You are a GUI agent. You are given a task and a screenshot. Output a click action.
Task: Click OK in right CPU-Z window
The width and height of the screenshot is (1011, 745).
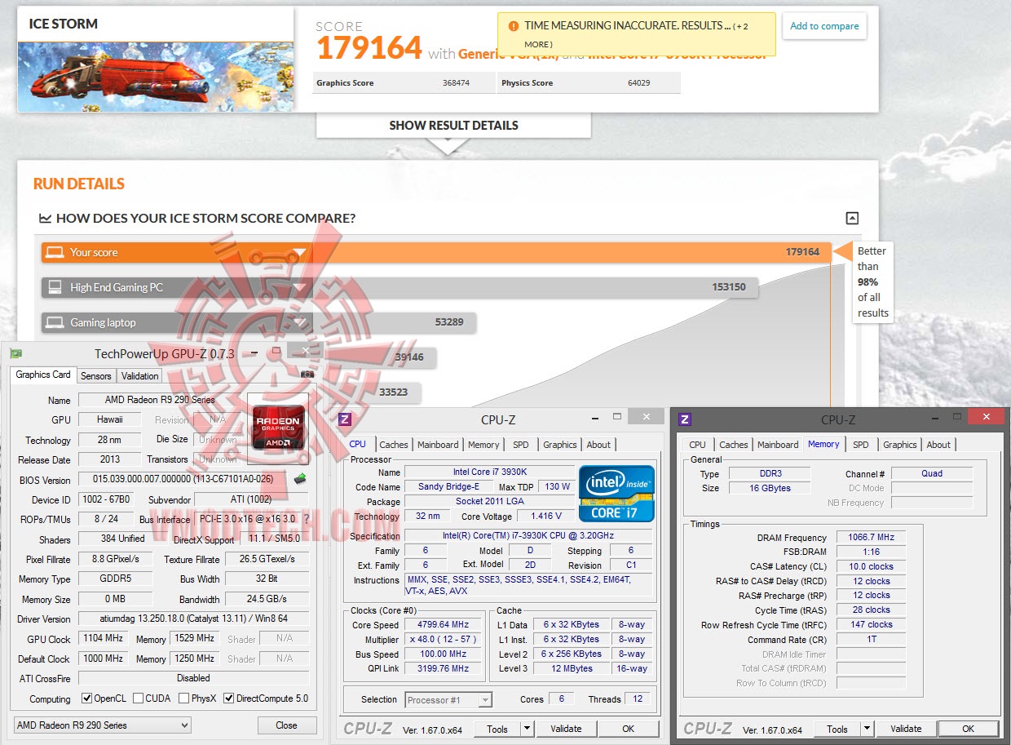968,729
